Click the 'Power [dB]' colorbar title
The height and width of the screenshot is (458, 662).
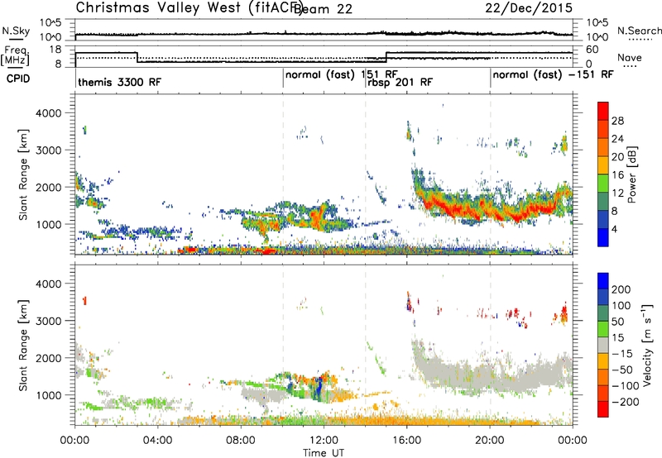click(632, 174)
